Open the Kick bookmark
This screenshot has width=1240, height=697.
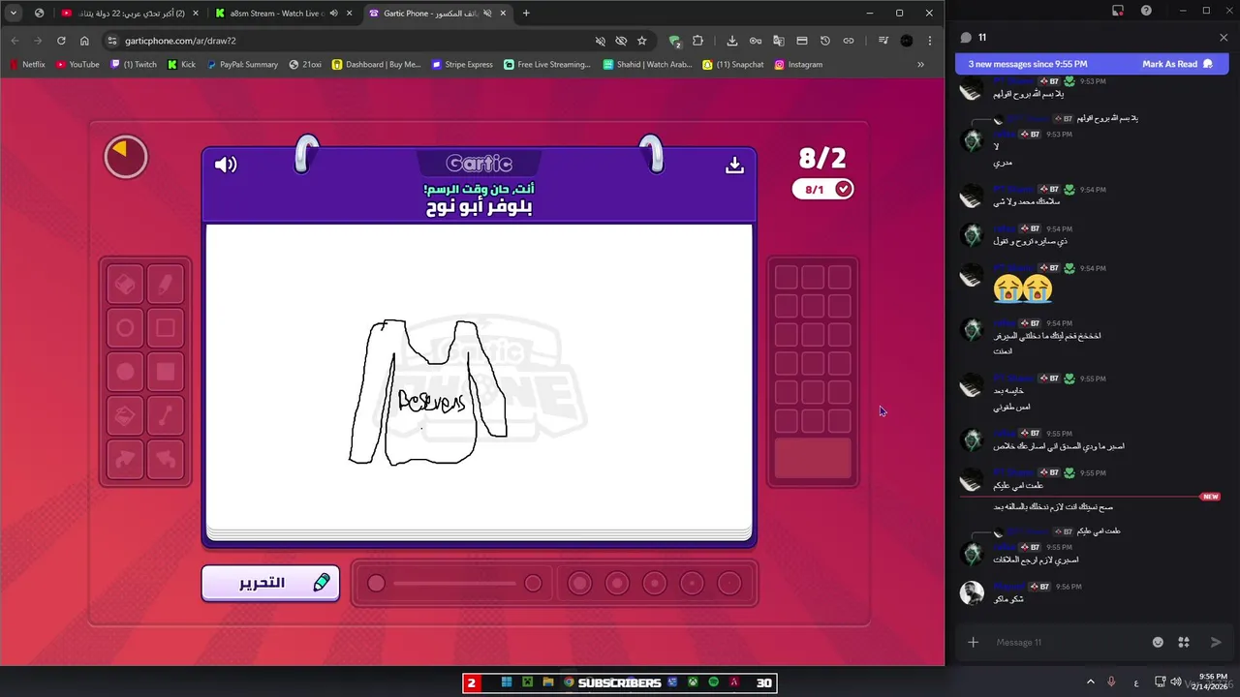(x=181, y=65)
